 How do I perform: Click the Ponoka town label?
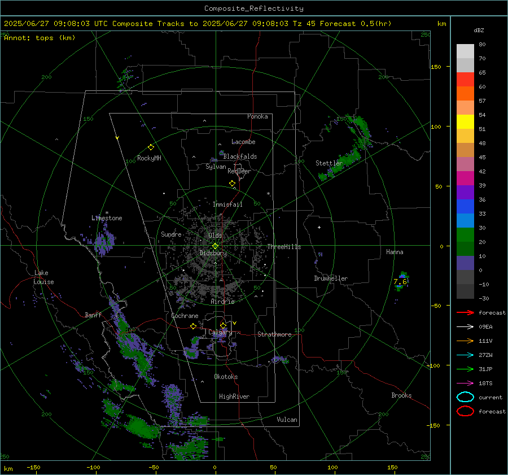[x=257, y=116]
